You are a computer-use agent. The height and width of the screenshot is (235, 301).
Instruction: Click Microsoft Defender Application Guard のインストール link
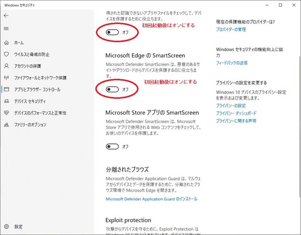click(151, 199)
